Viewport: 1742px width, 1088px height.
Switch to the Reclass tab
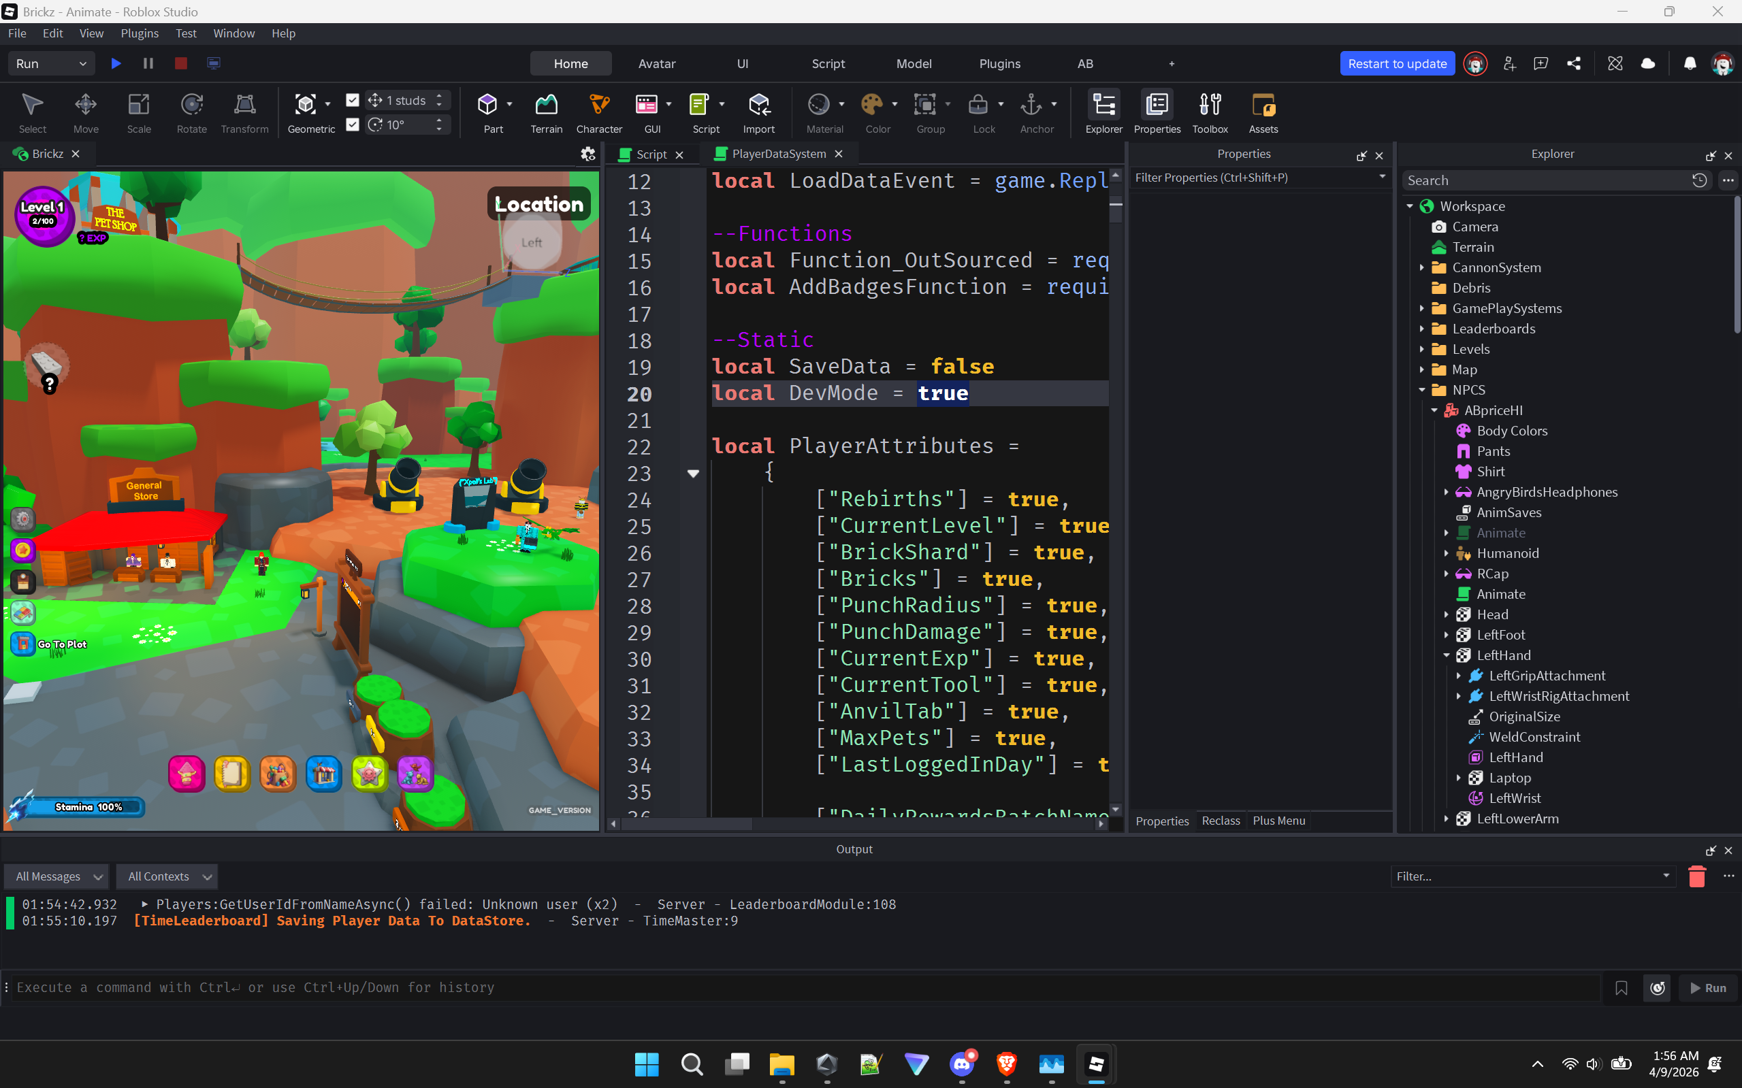(x=1221, y=821)
